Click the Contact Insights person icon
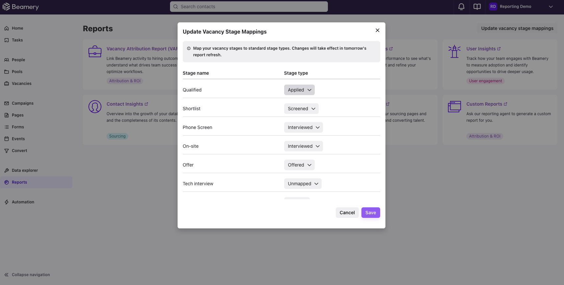This screenshot has width=564, height=285. (x=95, y=107)
